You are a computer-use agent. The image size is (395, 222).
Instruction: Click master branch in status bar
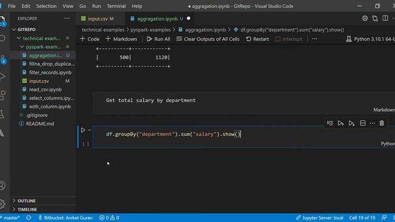[10, 218]
